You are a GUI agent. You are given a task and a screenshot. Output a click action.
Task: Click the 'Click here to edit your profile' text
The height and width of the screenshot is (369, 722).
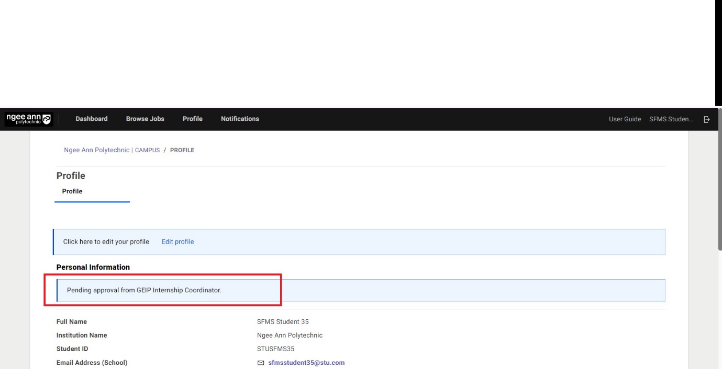106,241
